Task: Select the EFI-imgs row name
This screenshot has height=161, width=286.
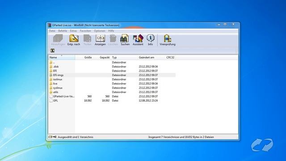Action: point(58,75)
